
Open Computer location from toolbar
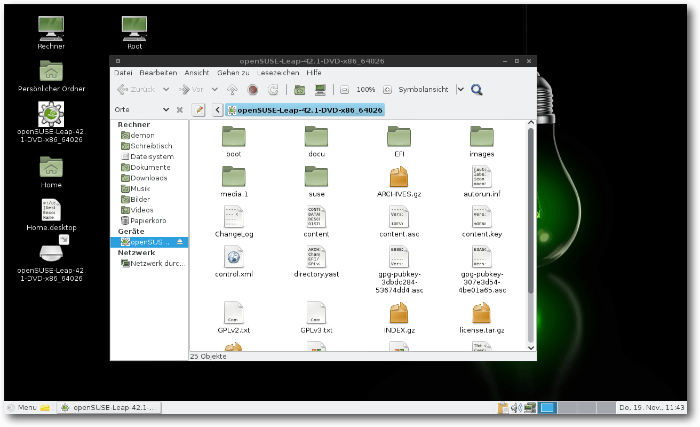point(320,90)
